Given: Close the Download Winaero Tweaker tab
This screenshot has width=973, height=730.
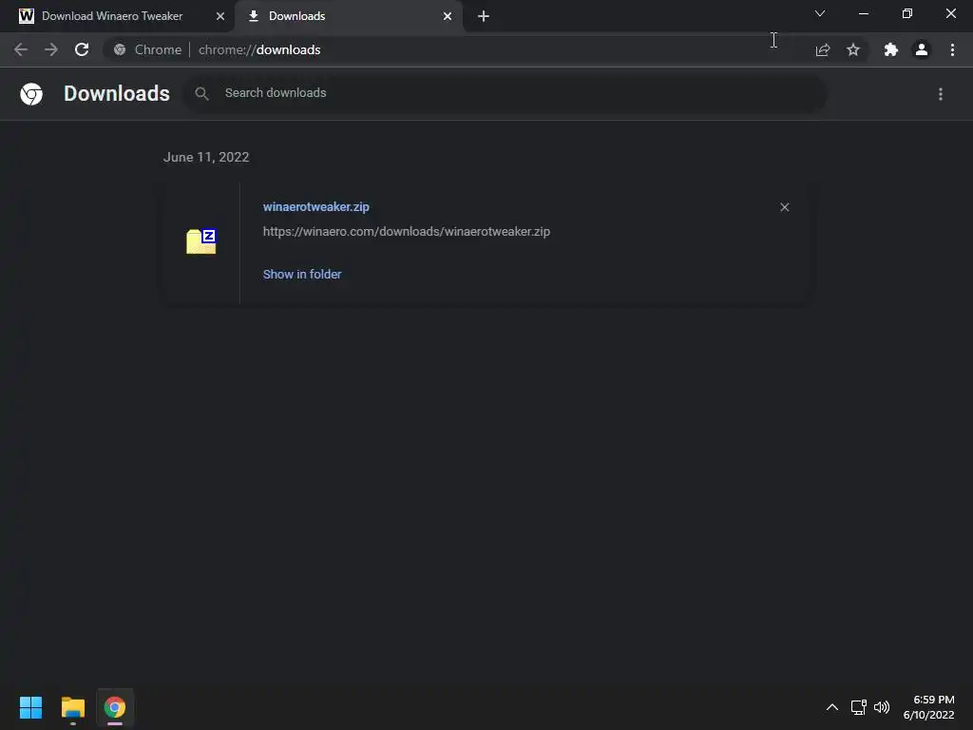Looking at the screenshot, I should point(220,16).
